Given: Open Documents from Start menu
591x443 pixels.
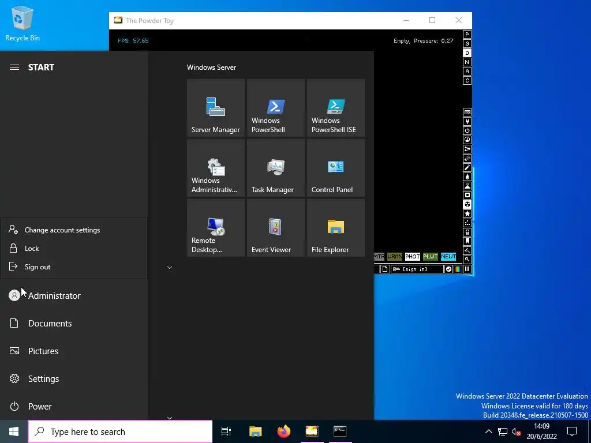Looking at the screenshot, I should (x=74, y=323).
